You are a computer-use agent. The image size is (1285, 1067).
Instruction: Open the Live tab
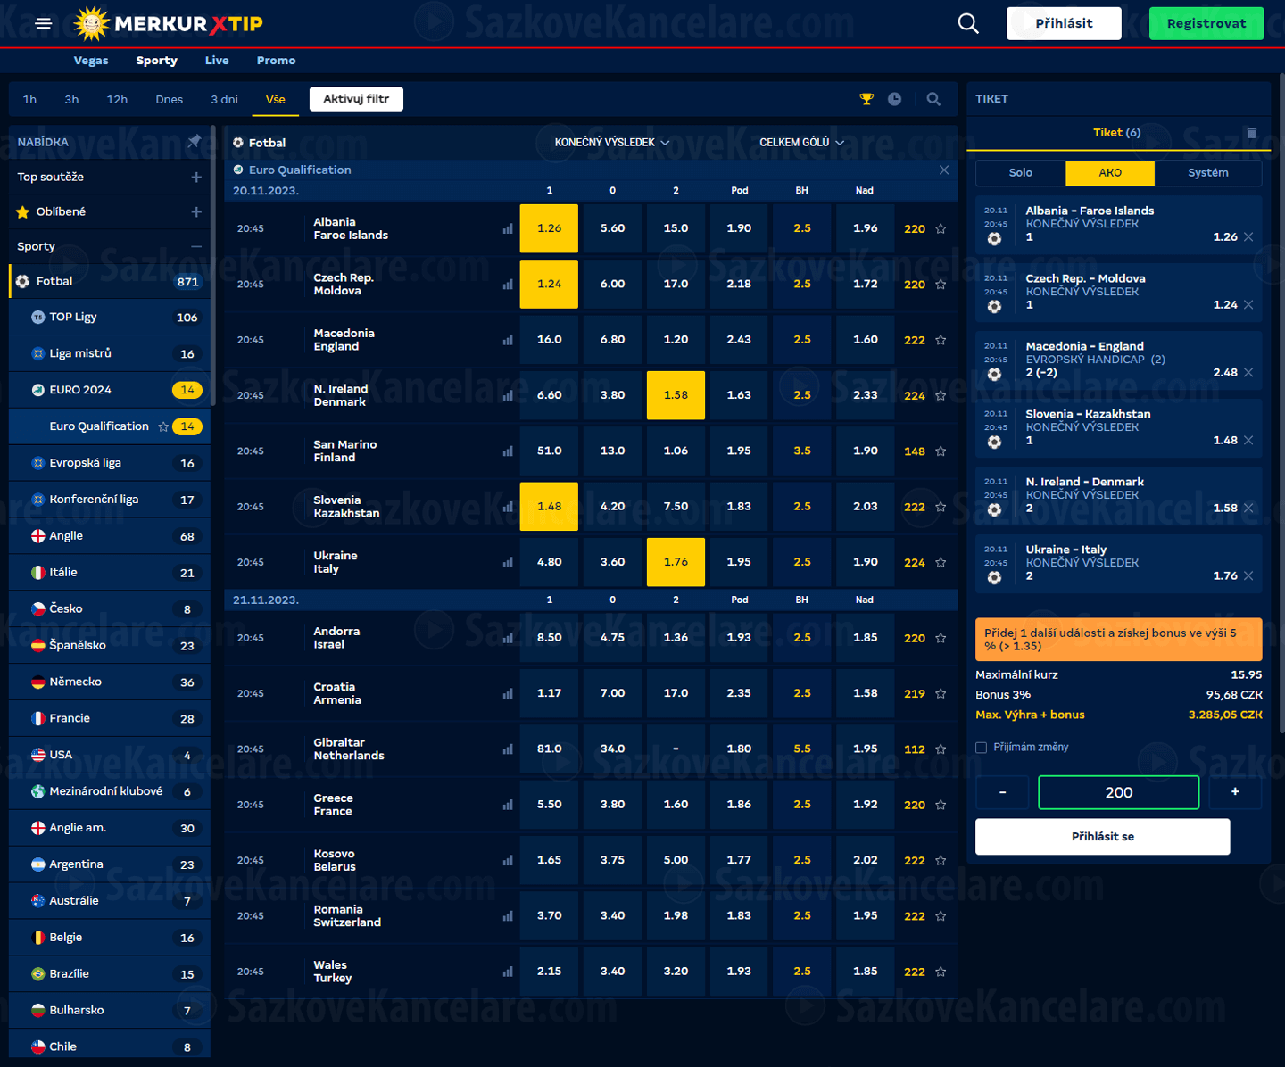click(217, 61)
